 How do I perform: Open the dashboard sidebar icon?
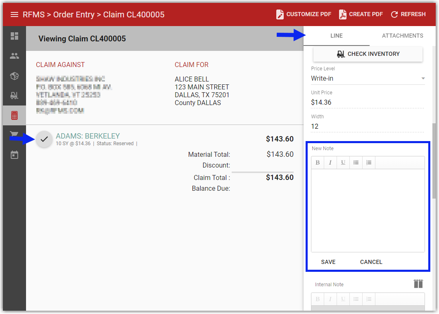pos(14,36)
